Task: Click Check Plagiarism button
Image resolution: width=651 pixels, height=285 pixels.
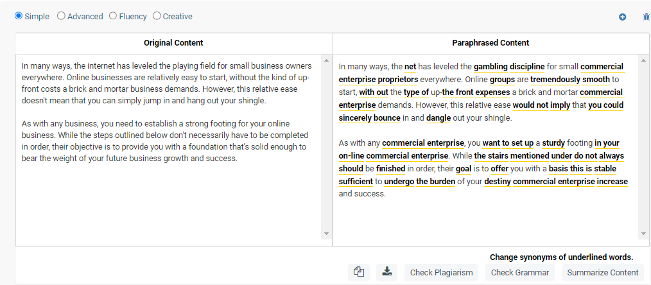Action: 442,272
